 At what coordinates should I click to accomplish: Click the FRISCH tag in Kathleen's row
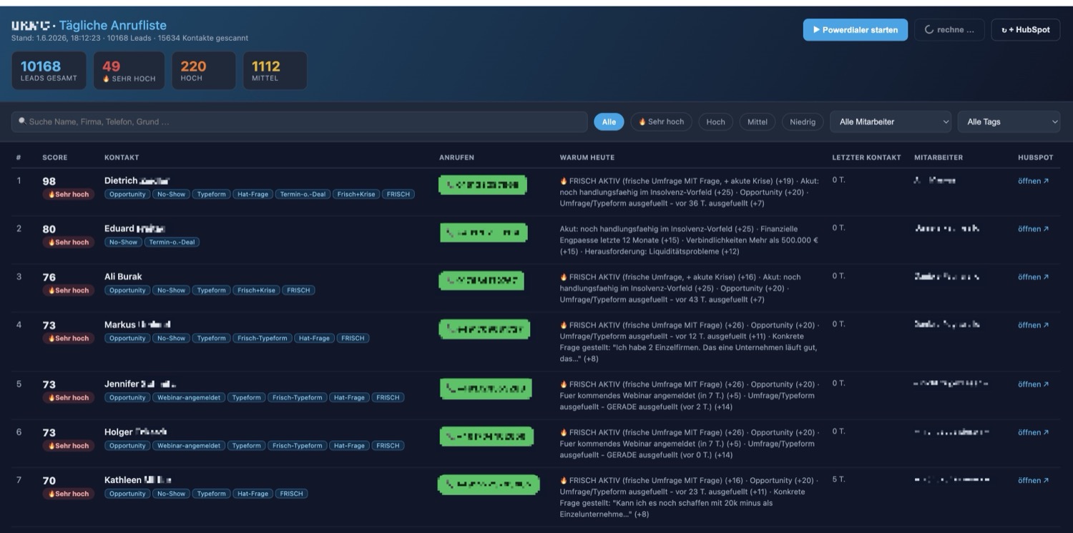291,494
